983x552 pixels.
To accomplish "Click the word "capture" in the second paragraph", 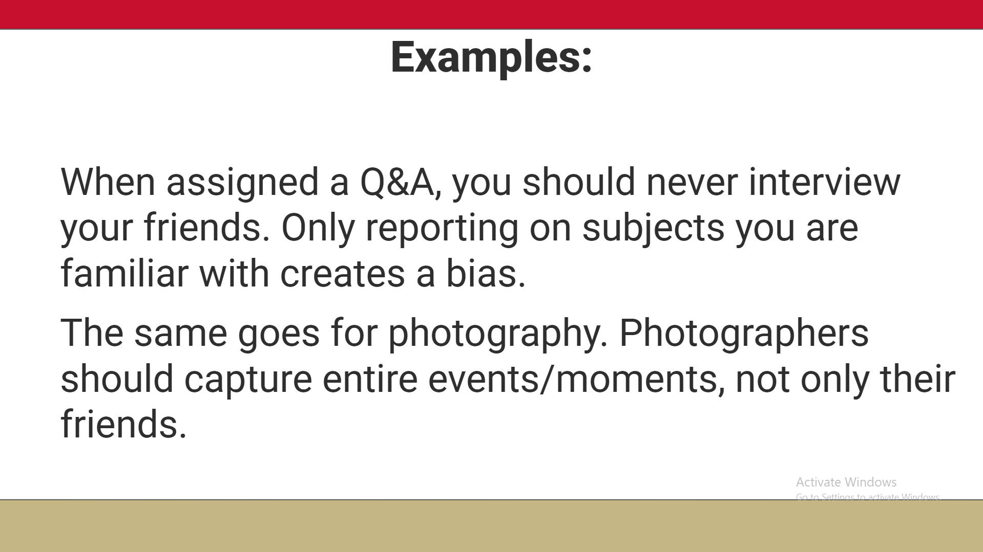I will point(248,379).
